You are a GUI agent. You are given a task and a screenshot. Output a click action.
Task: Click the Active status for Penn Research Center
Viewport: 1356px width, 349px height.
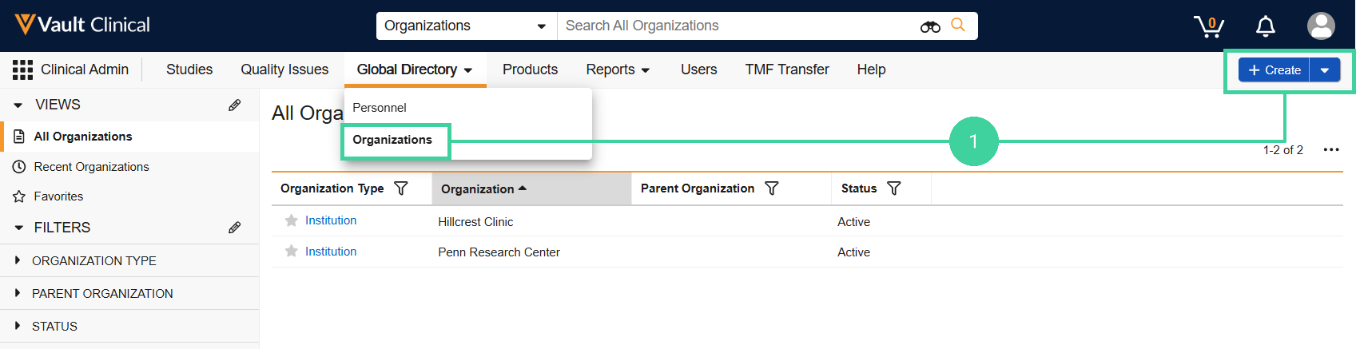pos(853,252)
